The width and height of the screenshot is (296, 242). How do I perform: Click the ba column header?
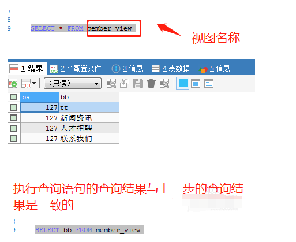click(40, 97)
